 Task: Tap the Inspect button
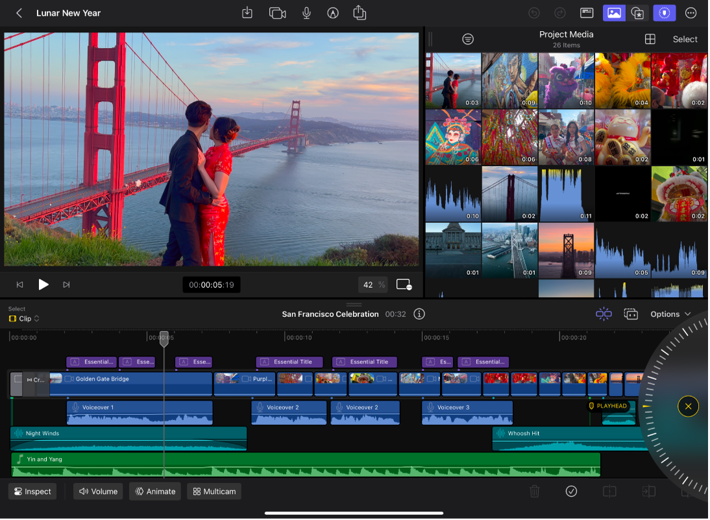pos(32,491)
